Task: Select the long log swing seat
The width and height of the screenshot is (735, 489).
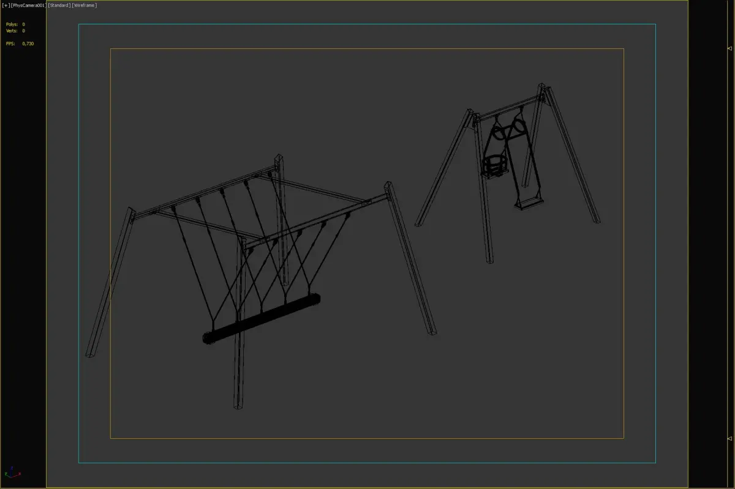Action: (262, 319)
